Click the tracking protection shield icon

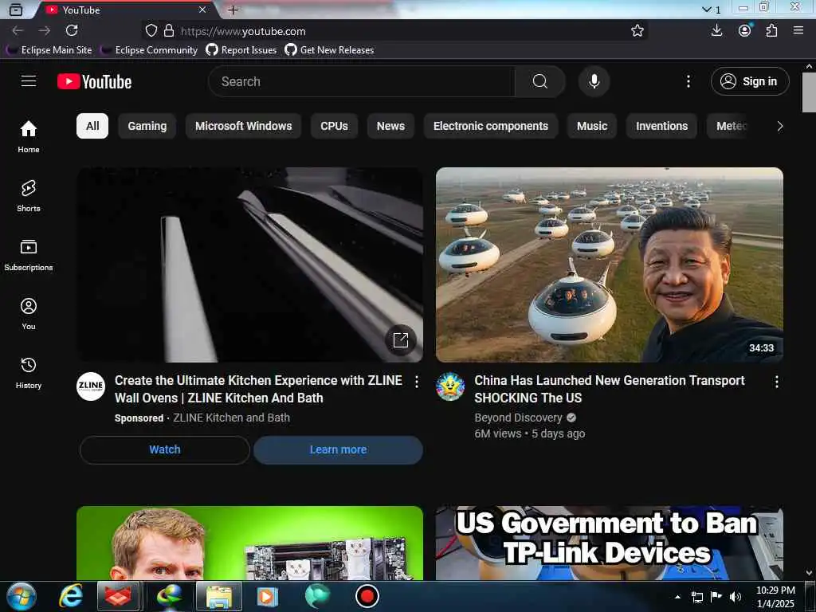pos(151,31)
